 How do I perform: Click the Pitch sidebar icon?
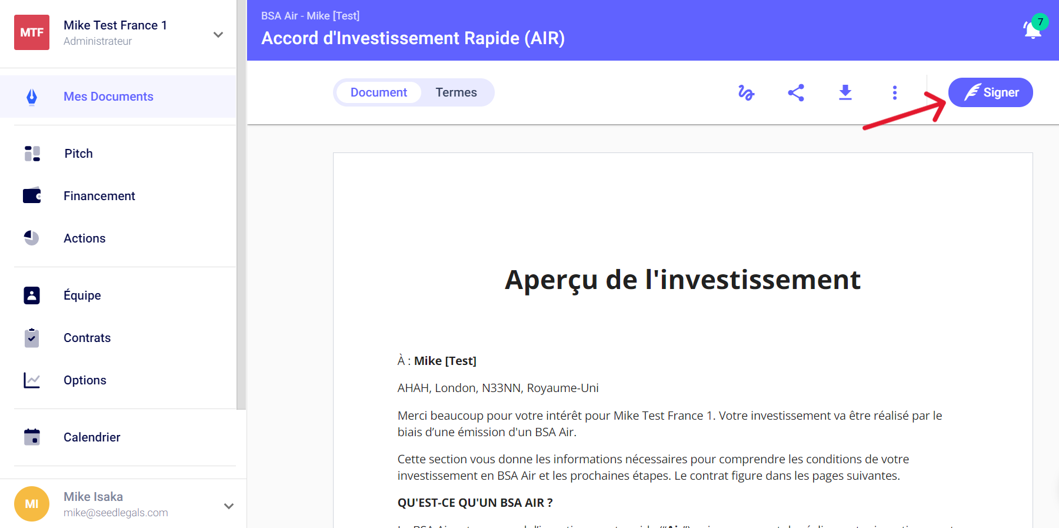point(32,154)
